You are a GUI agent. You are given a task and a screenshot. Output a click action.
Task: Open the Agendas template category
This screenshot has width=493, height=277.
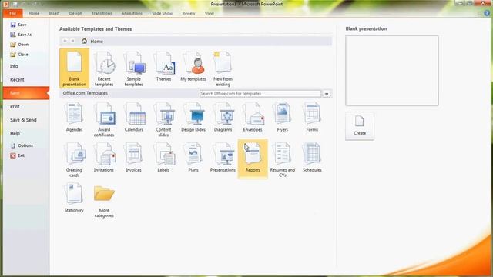(74, 116)
